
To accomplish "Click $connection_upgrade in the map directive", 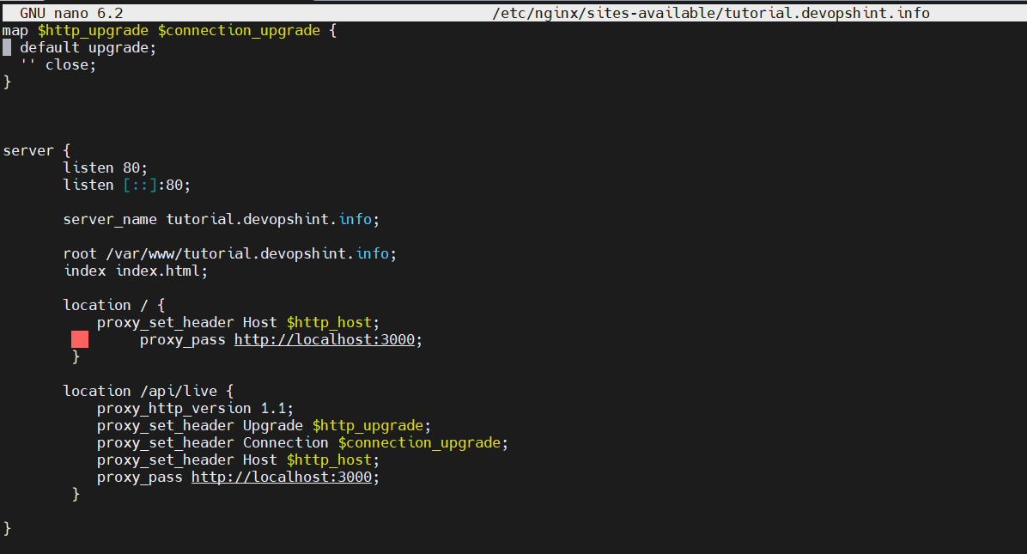I will (239, 31).
